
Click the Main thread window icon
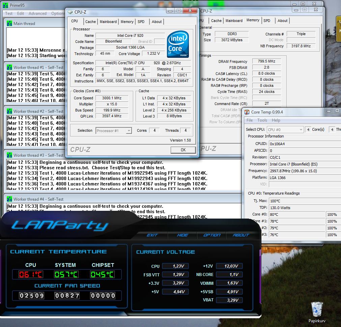point(9,23)
